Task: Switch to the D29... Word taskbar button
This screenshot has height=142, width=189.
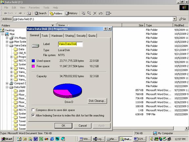Action: click(x=140, y=139)
